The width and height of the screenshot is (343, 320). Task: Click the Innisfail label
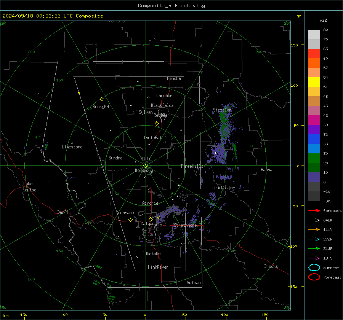[154, 138]
